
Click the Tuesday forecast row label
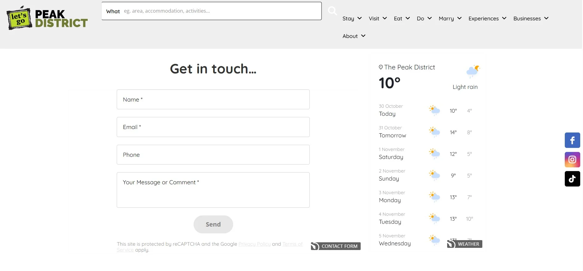click(390, 222)
